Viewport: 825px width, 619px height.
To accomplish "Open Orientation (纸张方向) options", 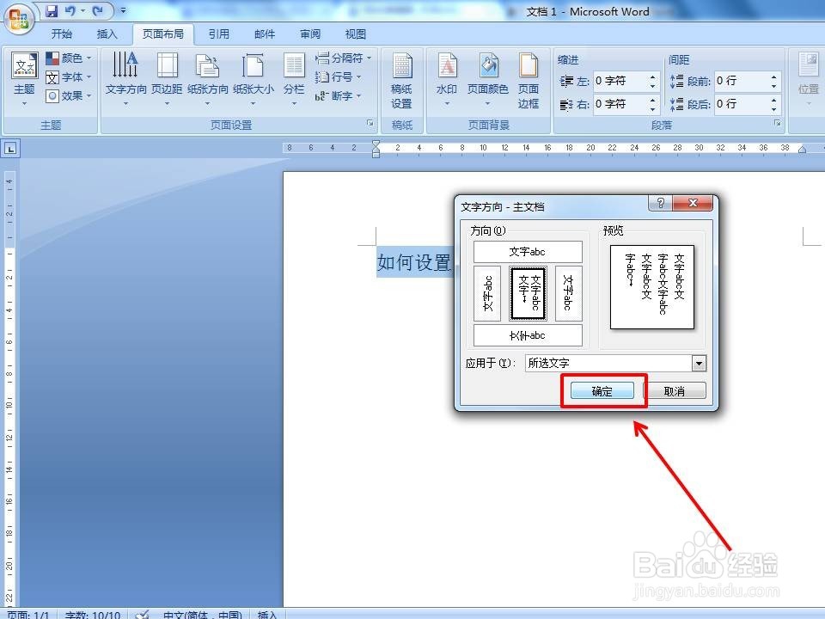I will (208, 79).
